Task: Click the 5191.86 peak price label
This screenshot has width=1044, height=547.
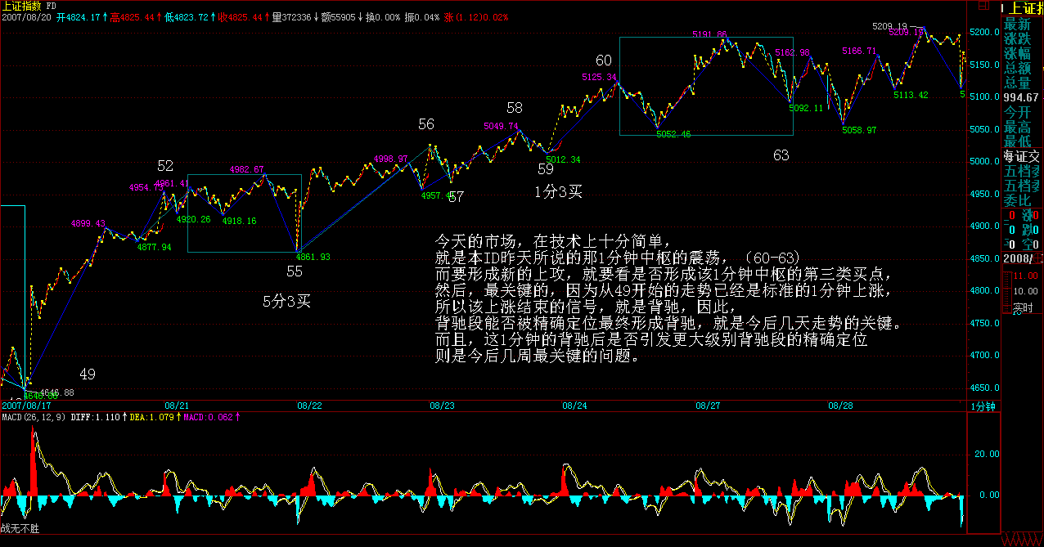Action: [709, 34]
